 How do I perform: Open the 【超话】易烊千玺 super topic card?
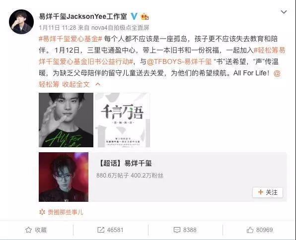163,177
